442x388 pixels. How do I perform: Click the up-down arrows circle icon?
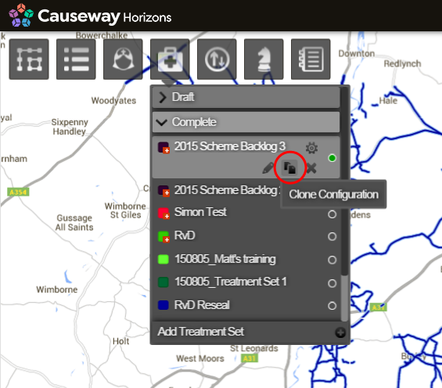(217, 59)
